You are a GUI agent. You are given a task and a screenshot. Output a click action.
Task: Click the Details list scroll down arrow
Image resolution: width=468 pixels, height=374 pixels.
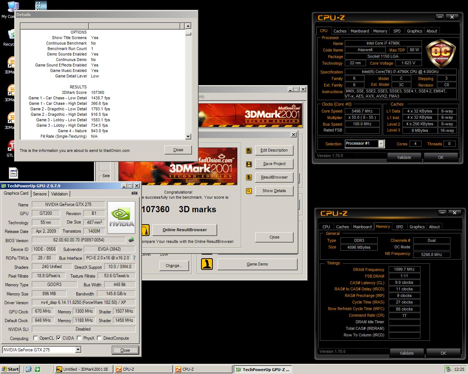(x=188, y=137)
